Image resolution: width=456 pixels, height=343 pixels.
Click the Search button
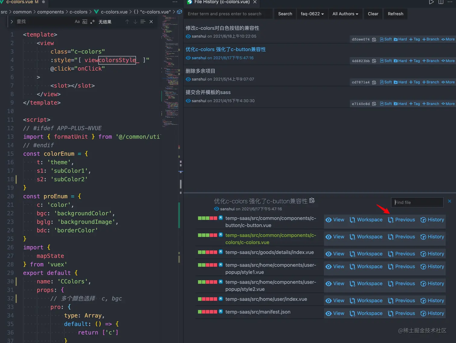click(285, 14)
